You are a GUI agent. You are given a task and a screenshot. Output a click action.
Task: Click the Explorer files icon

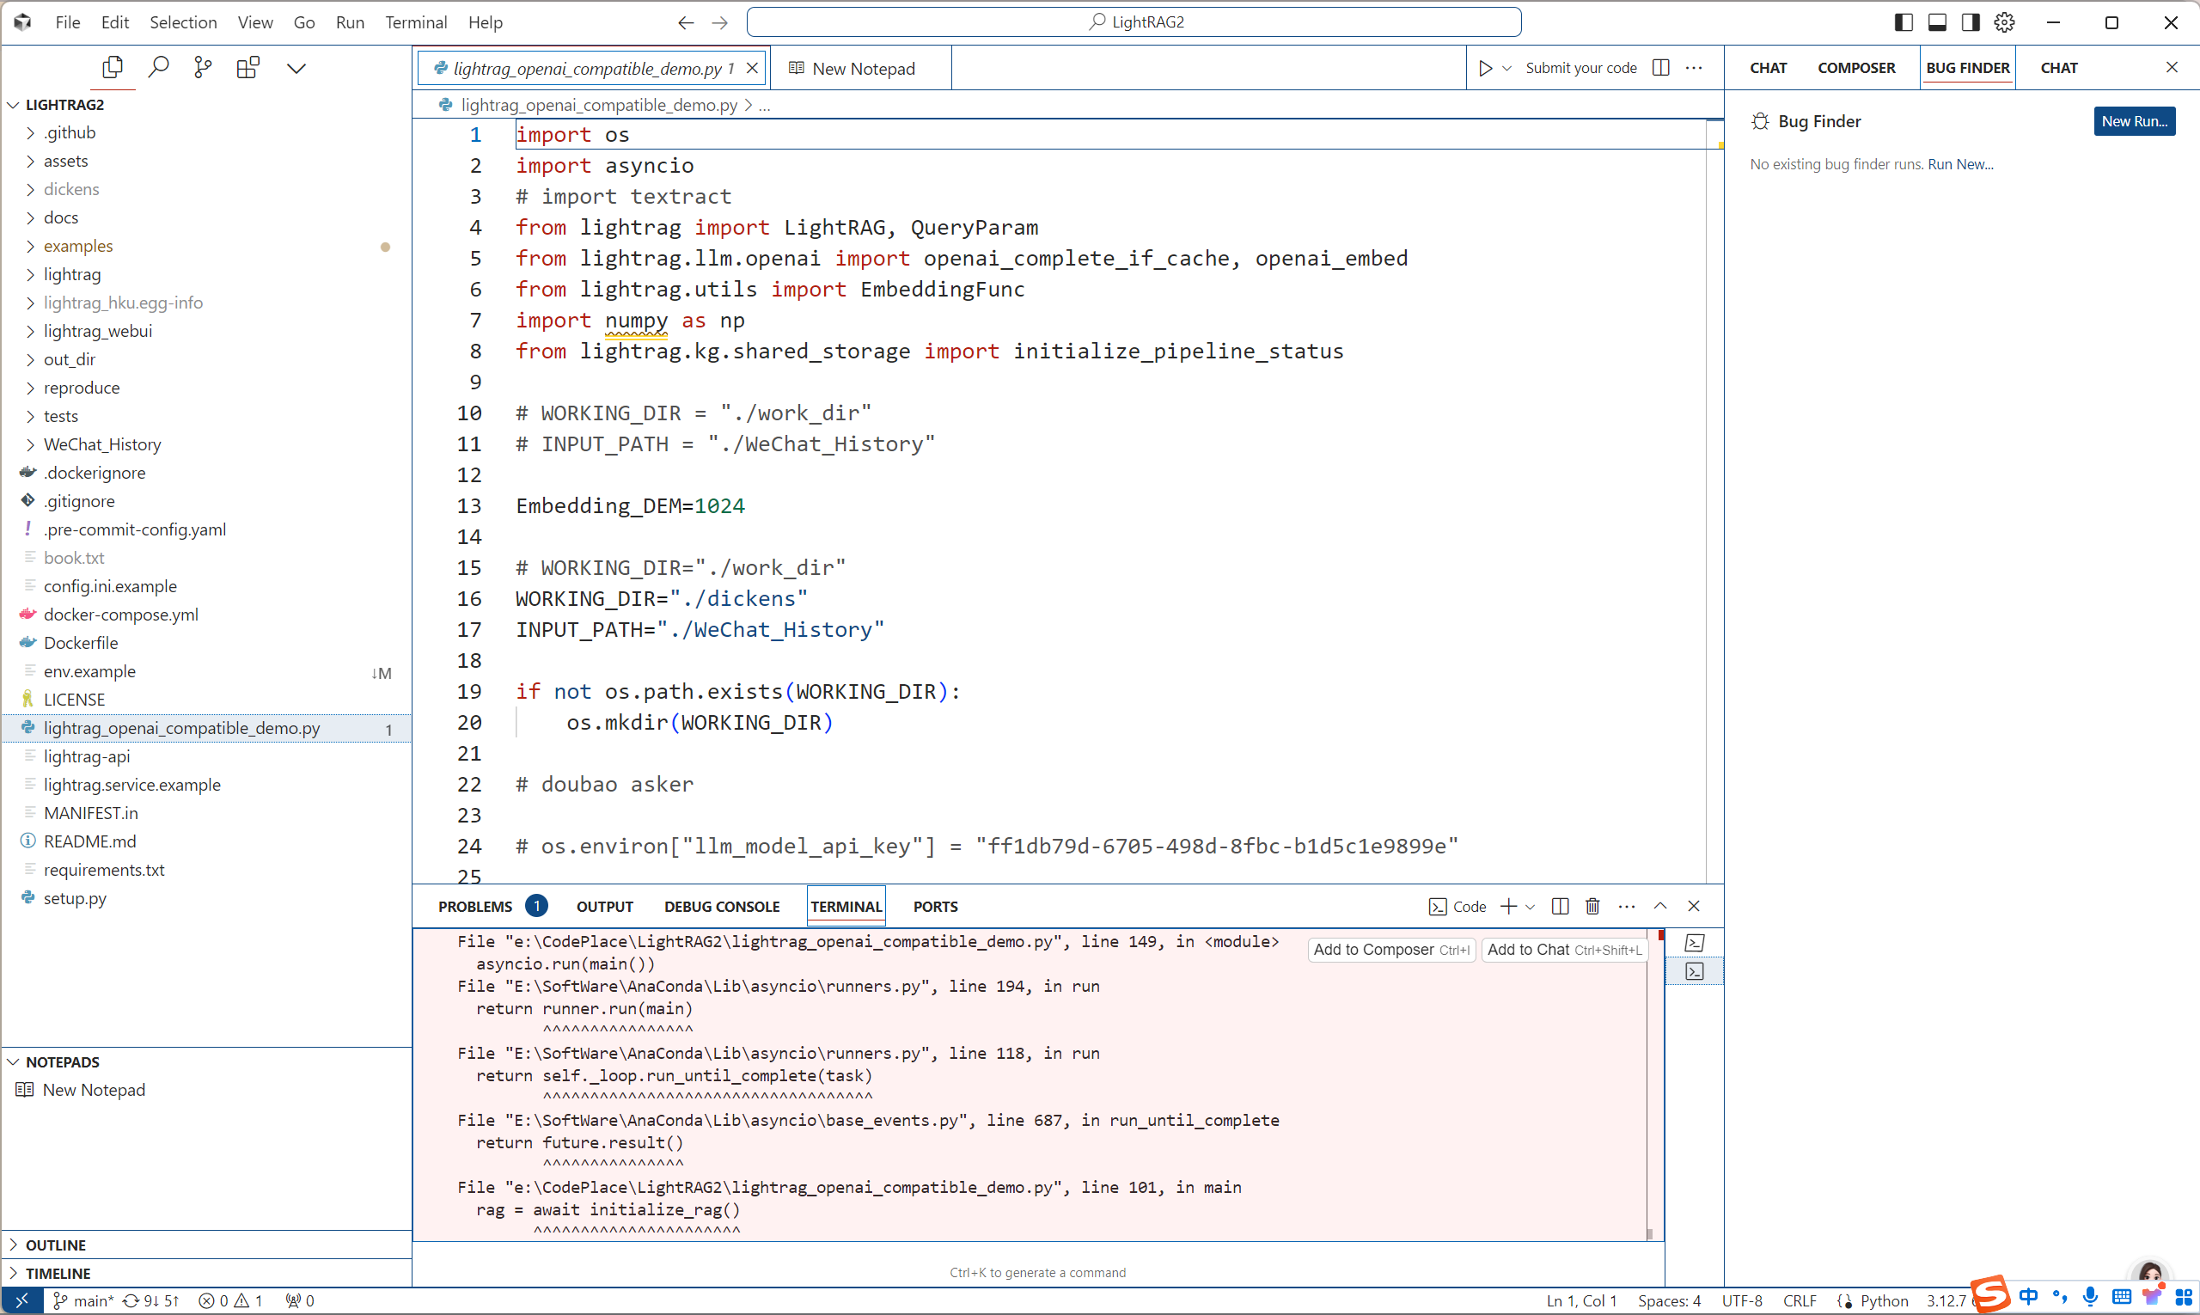point(113,67)
